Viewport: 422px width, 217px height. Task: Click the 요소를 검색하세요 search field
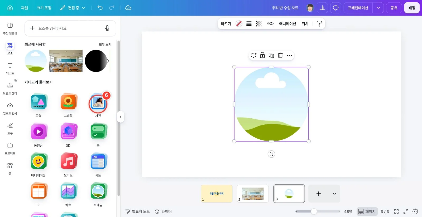pyautogui.click(x=70, y=28)
